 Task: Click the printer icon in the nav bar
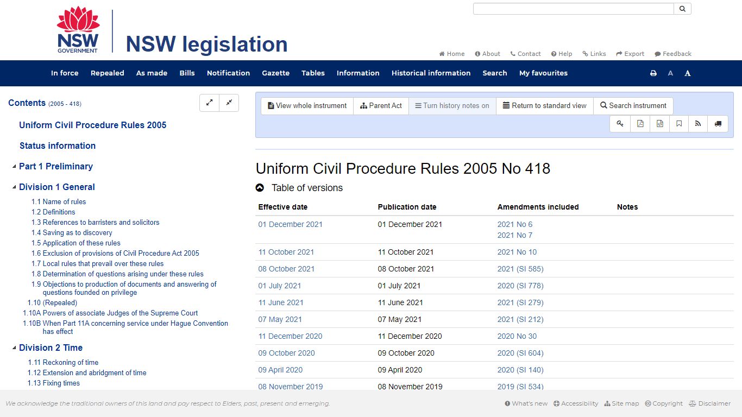coord(653,73)
